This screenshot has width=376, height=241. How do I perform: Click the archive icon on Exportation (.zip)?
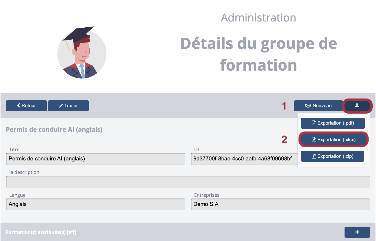[314, 156]
